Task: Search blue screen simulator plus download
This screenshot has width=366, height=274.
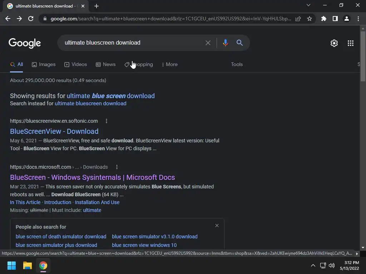Action: [56, 245]
